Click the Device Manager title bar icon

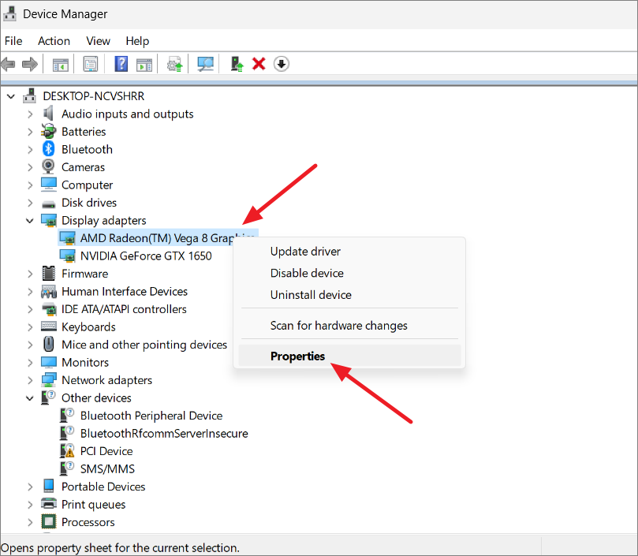point(9,13)
